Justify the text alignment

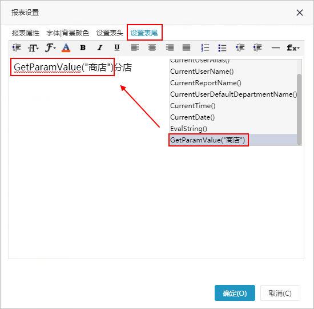186,48
